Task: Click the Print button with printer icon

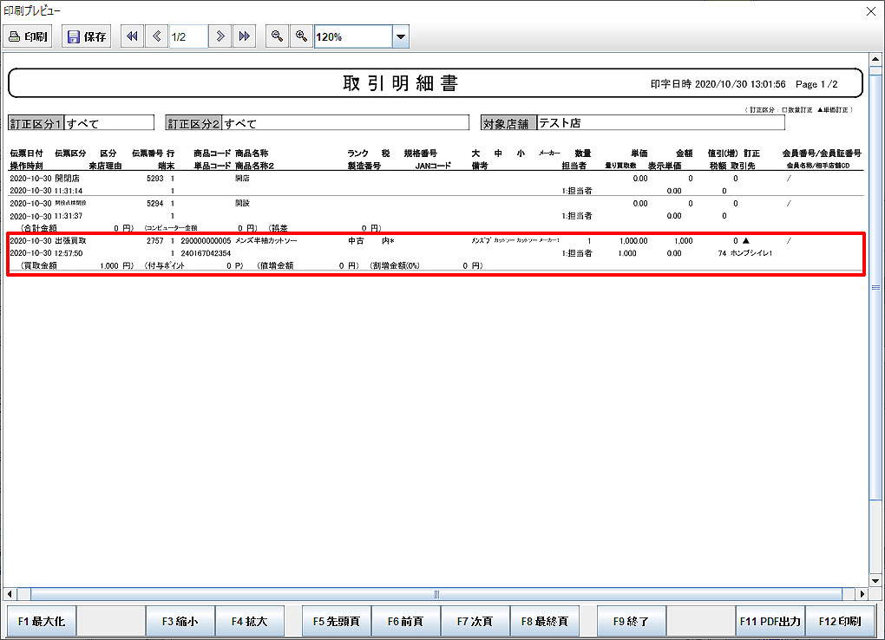Action: (29, 36)
